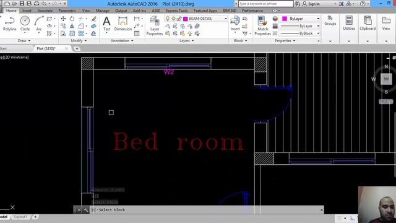This screenshot has height=223, width=396.
Task: Switch to the Layout1 tab
Action: pyautogui.click(x=20, y=217)
